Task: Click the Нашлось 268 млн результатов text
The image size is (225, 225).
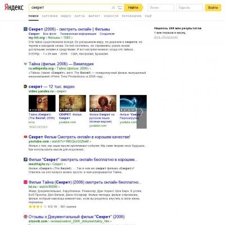Action: [x=178, y=28]
